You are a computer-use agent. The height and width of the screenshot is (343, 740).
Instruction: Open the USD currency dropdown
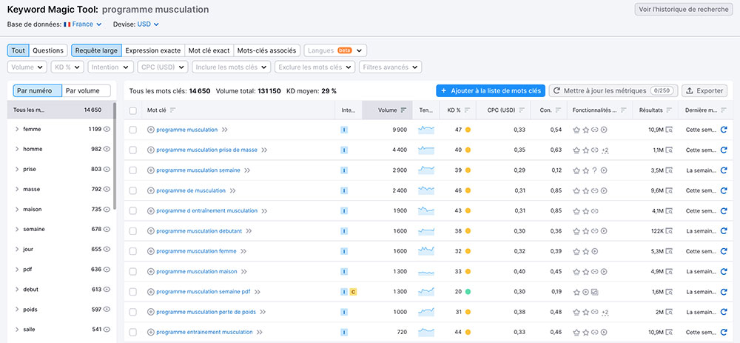(148, 24)
